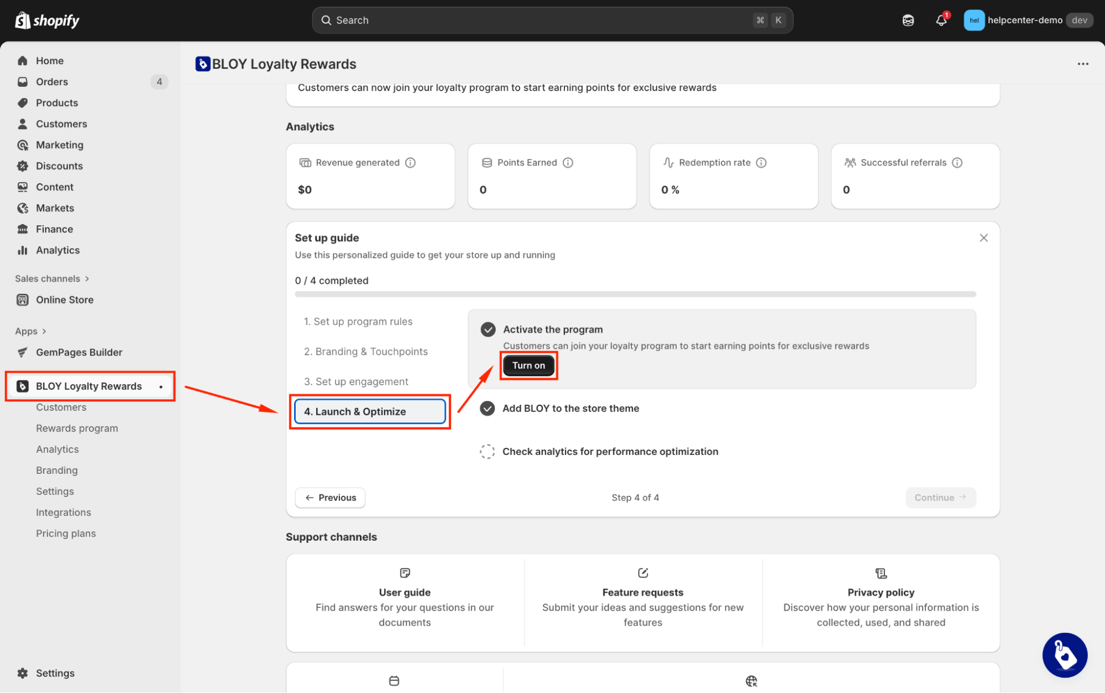Click the Points Earned info icon
This screenshot has height=693, width=1105.
568,162
